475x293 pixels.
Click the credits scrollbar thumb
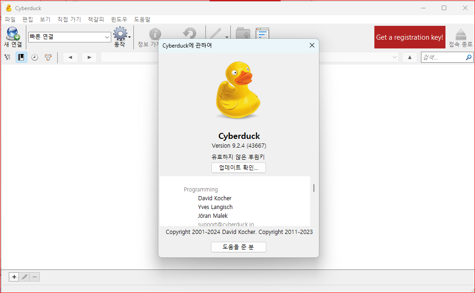point(313,188)
